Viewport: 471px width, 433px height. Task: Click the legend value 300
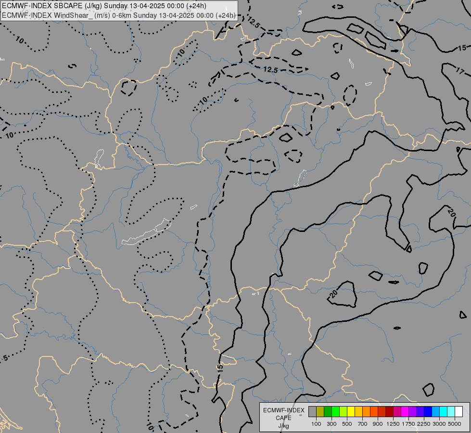point(331,424)
